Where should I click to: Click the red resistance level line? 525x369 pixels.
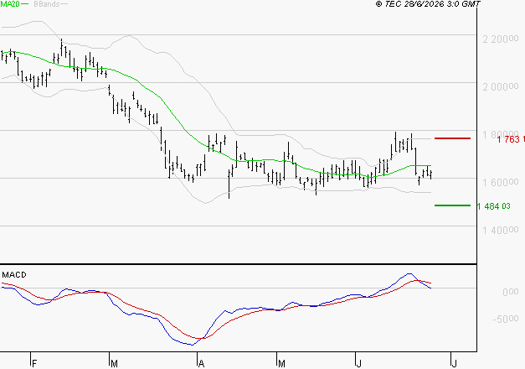(452, 138)
